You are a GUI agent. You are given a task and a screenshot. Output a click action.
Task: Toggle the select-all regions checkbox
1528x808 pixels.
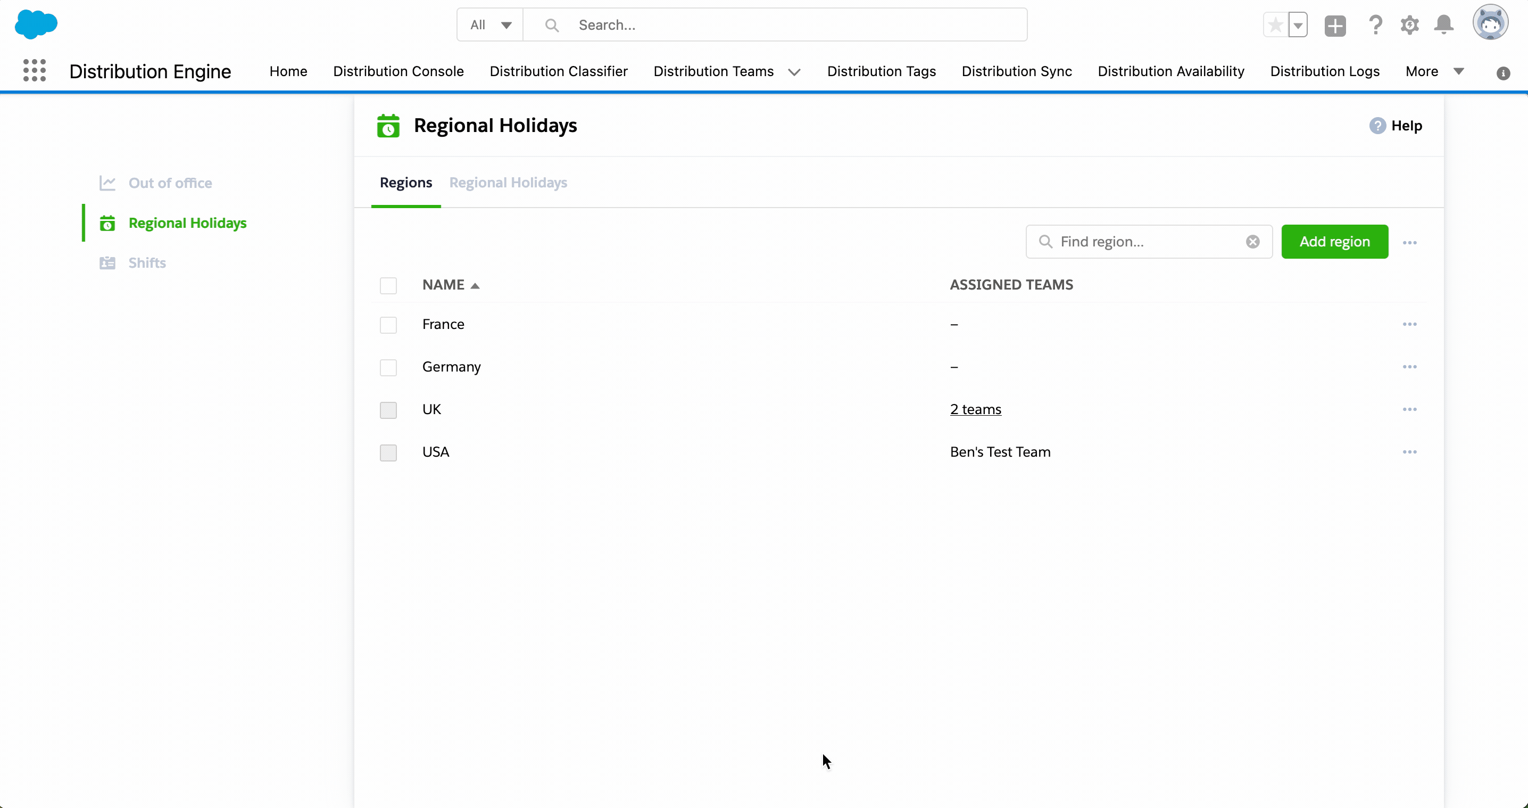[x=388, y=285]
